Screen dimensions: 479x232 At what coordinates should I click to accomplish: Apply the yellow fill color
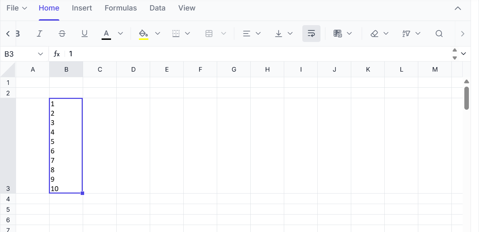(x=143, y=34)
